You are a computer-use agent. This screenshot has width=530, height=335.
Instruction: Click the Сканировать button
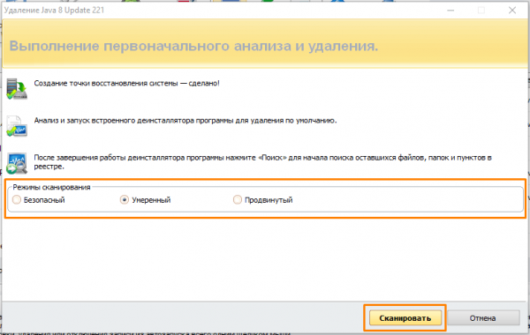(x=405, y=317)
